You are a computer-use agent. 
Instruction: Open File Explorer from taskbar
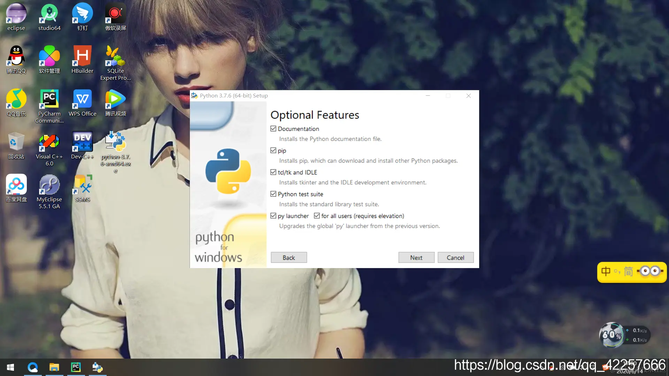click(54, 367)
